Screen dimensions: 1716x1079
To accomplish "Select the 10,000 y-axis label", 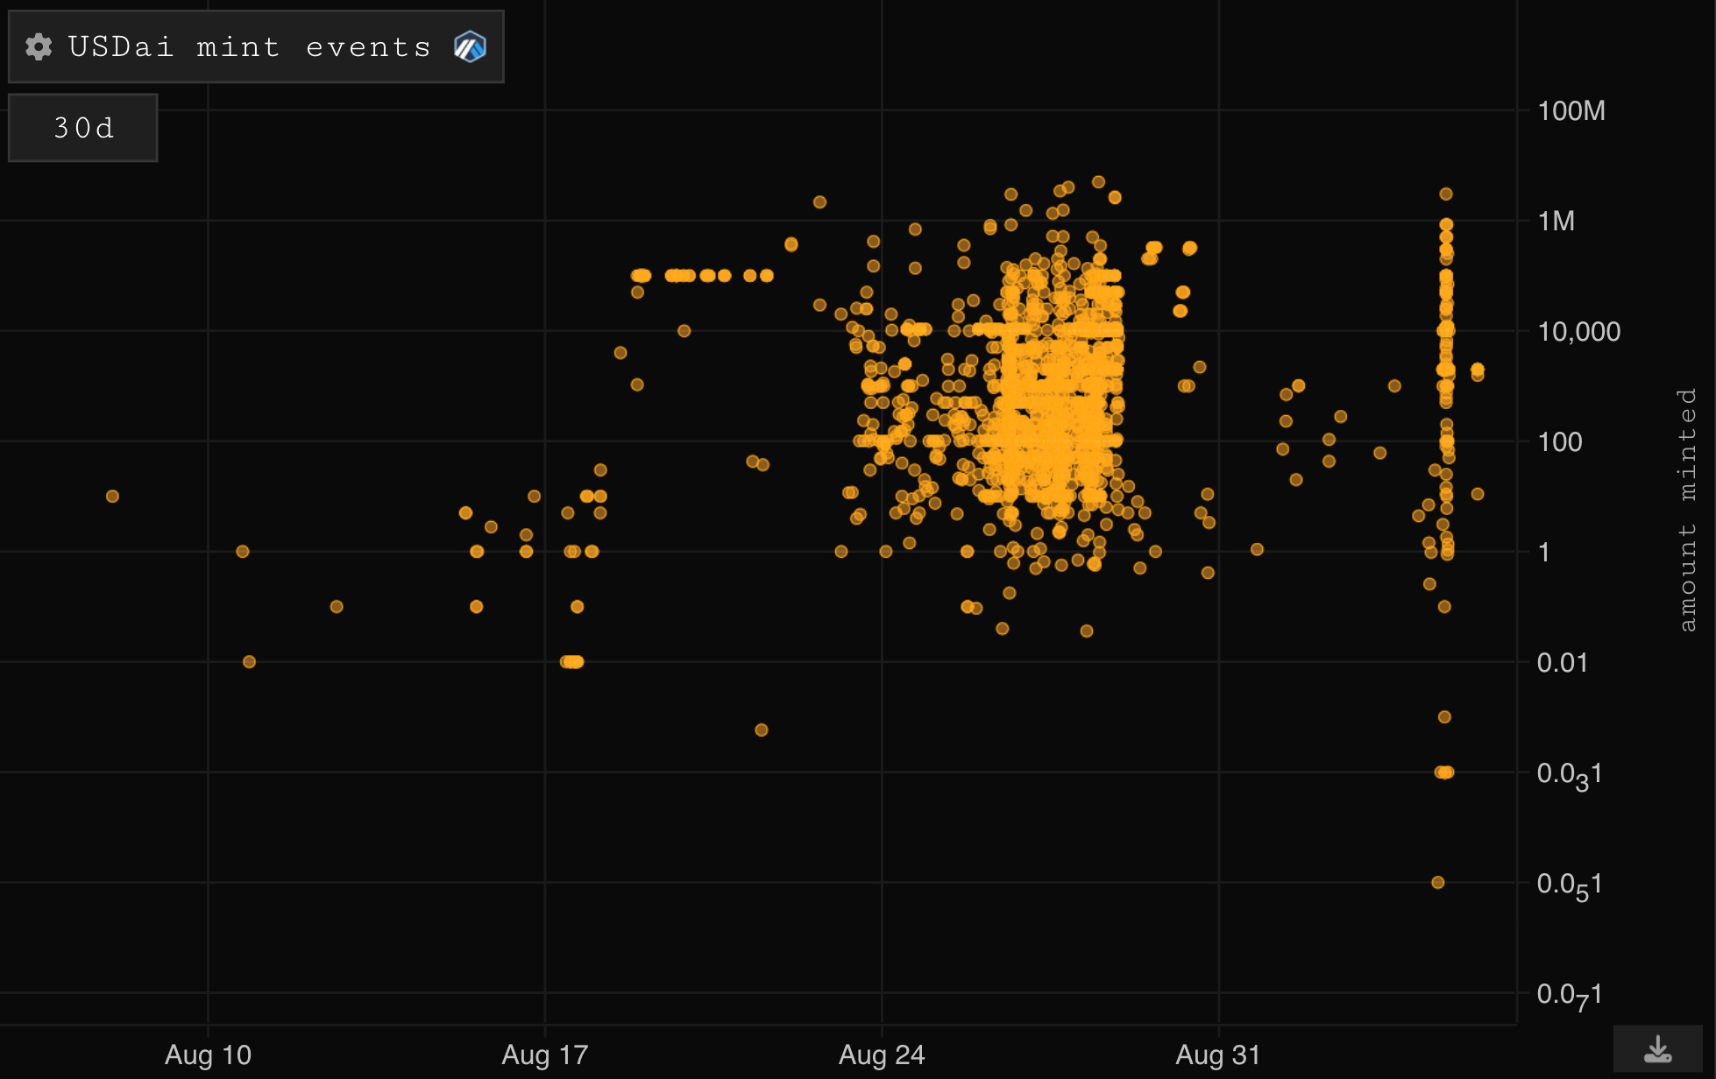I will tap(1579, 332).
